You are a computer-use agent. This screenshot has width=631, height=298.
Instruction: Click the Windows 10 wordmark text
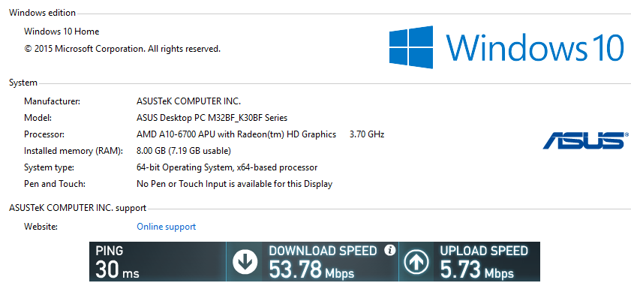pos(535,47)
